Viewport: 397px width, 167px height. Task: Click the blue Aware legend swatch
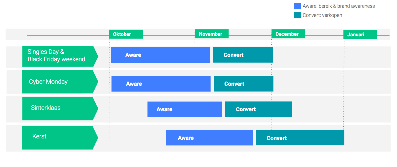click(297, 6)
